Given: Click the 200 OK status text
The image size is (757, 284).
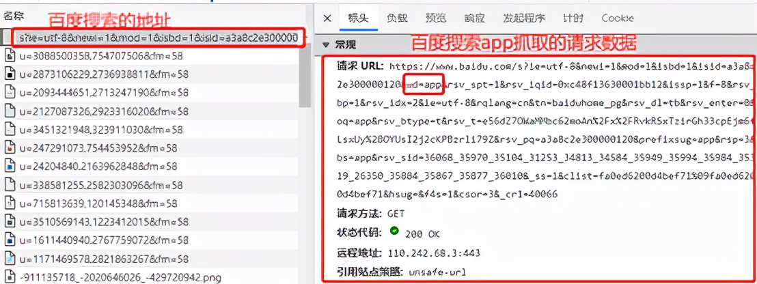Looking at the screenshot, I should pyautogui.click(x=422, y=233).
